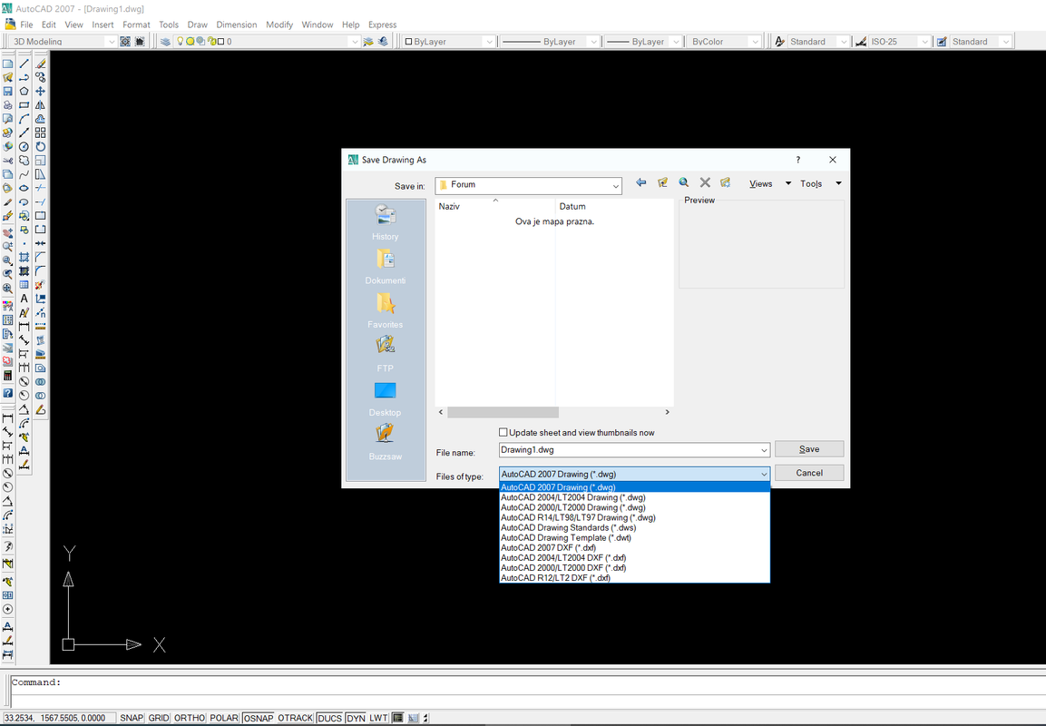Select the Hatch tool
Screen dimensions: 1046x726
click(x=24, y=257)
